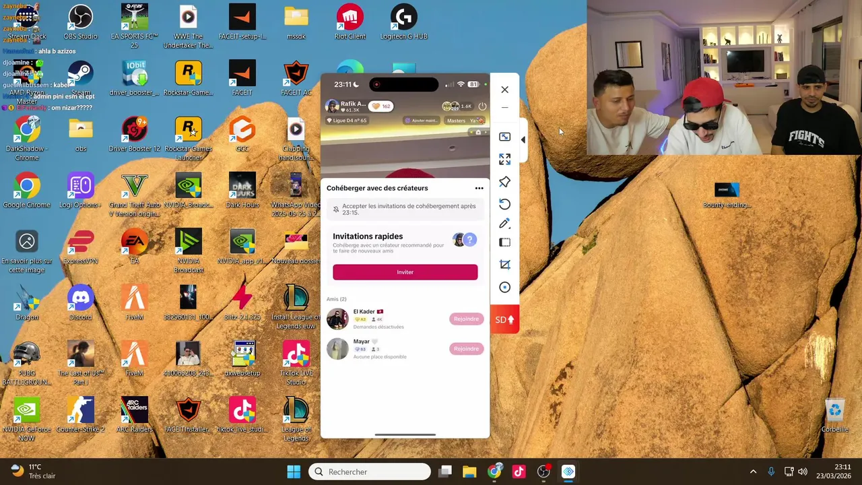
Task: Open Mayar's profile picture
Action: click(337, 348)
